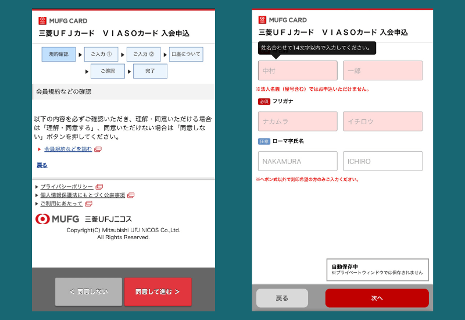Click the 戻る link on left screen
Screen dimensions: 465x320
tap(42, 165)
